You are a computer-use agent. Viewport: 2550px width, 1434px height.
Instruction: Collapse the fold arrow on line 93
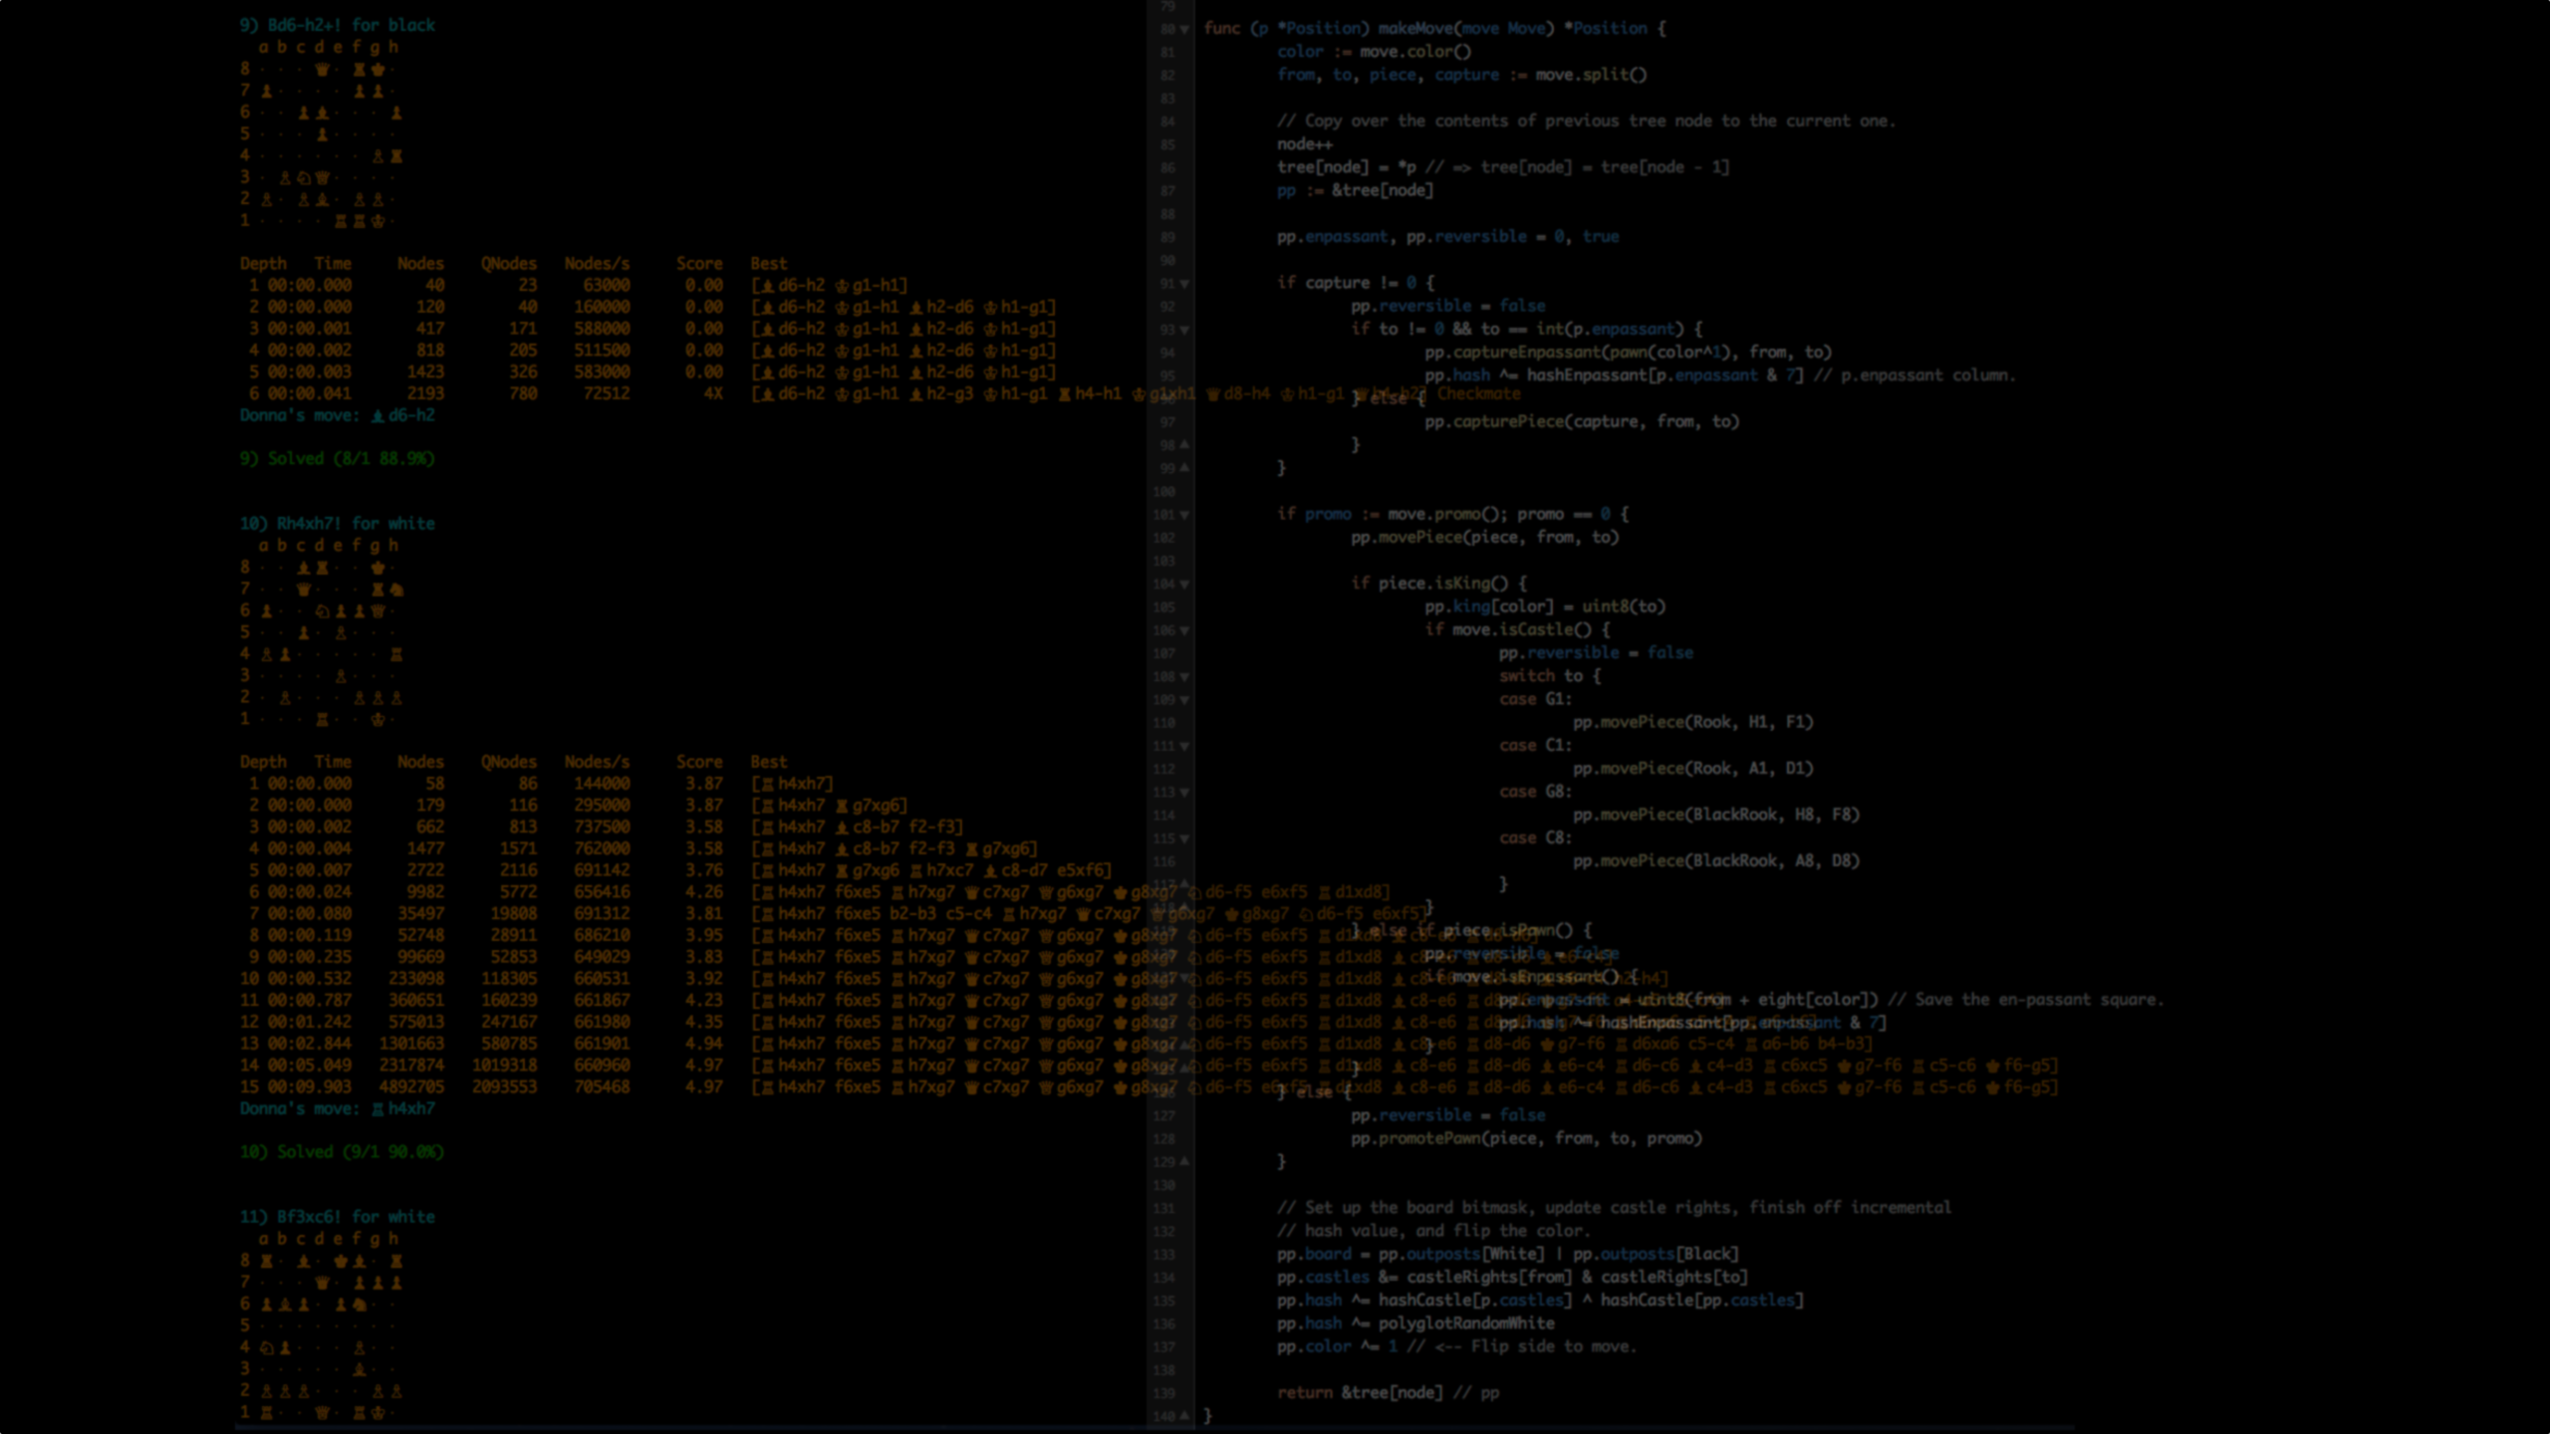click(1184, 330)
